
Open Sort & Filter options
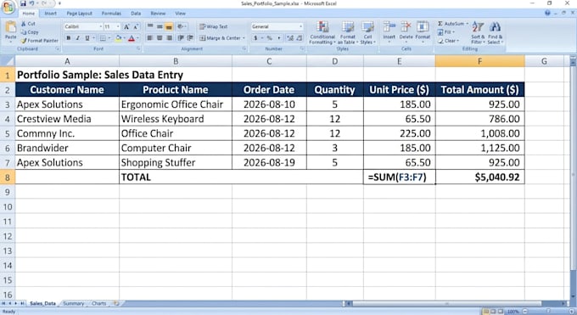[x=478, y=33]
